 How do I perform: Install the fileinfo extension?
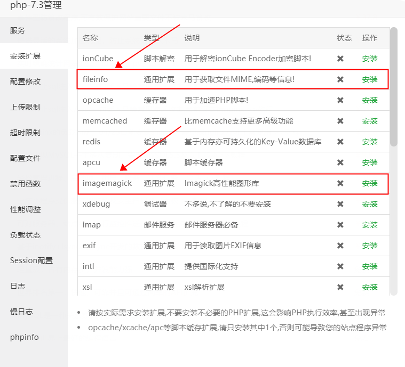[x=370, y=79]
